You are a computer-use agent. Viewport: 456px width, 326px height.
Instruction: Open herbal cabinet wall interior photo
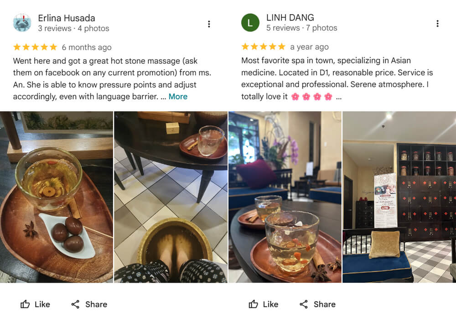(x=399, y=197)
